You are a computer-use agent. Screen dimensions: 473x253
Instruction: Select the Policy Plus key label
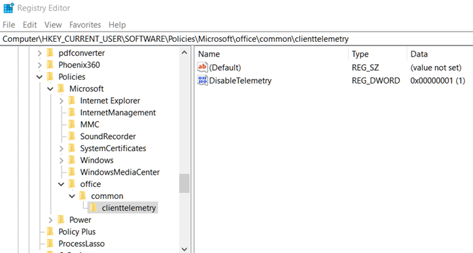pos(77,231)
